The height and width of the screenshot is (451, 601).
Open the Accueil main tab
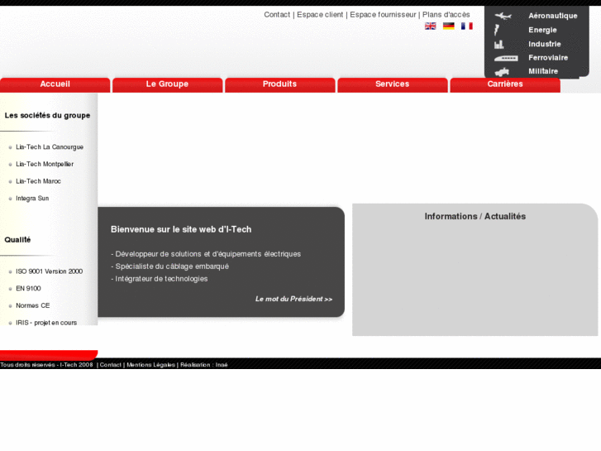55,85
